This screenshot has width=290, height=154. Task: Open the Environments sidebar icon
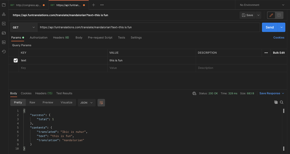4,23
